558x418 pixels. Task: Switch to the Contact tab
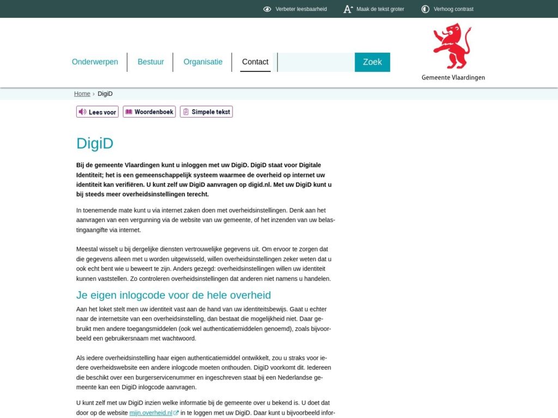pyautogui.click(x=255, y=62)
